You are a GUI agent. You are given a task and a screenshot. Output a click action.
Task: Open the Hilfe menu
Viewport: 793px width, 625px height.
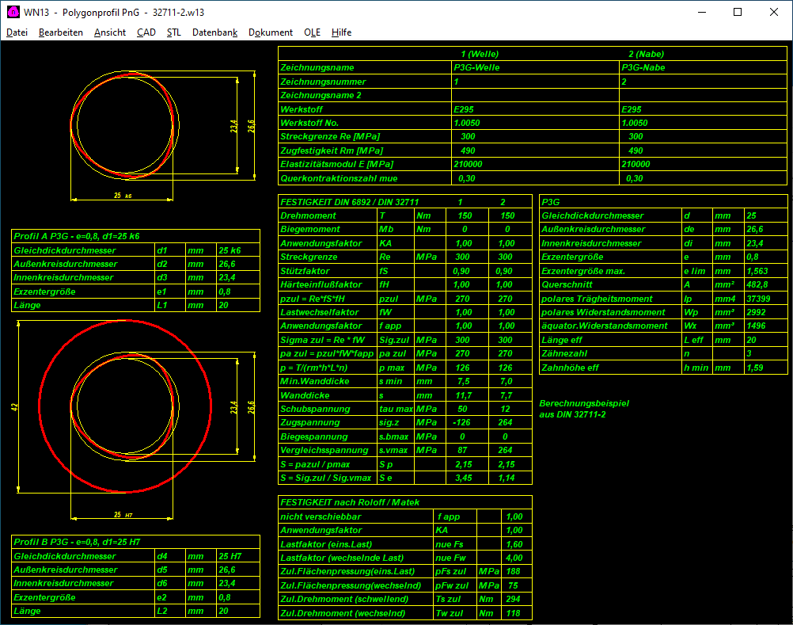(341, 32)
